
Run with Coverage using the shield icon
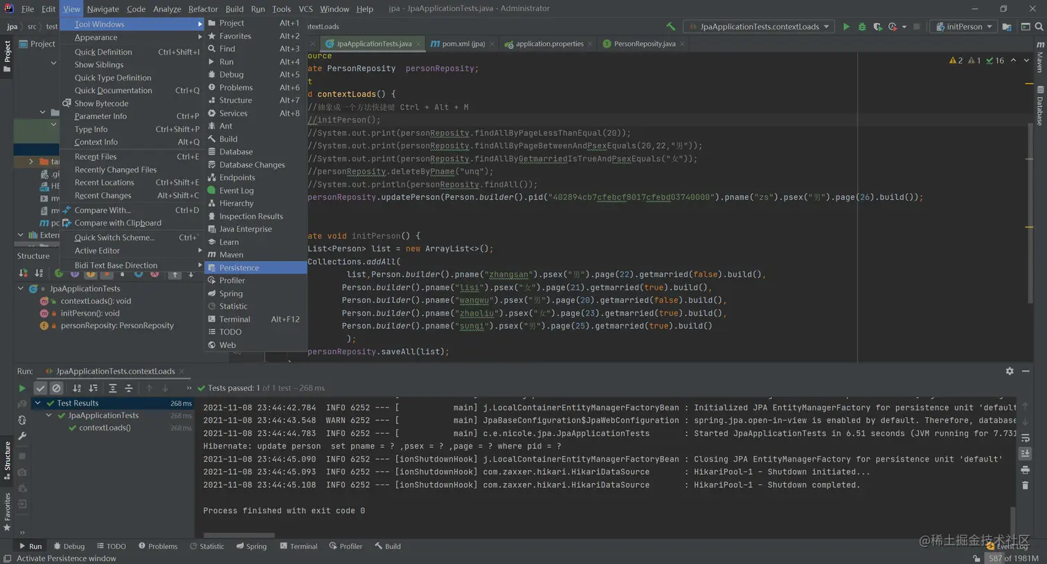877,27
